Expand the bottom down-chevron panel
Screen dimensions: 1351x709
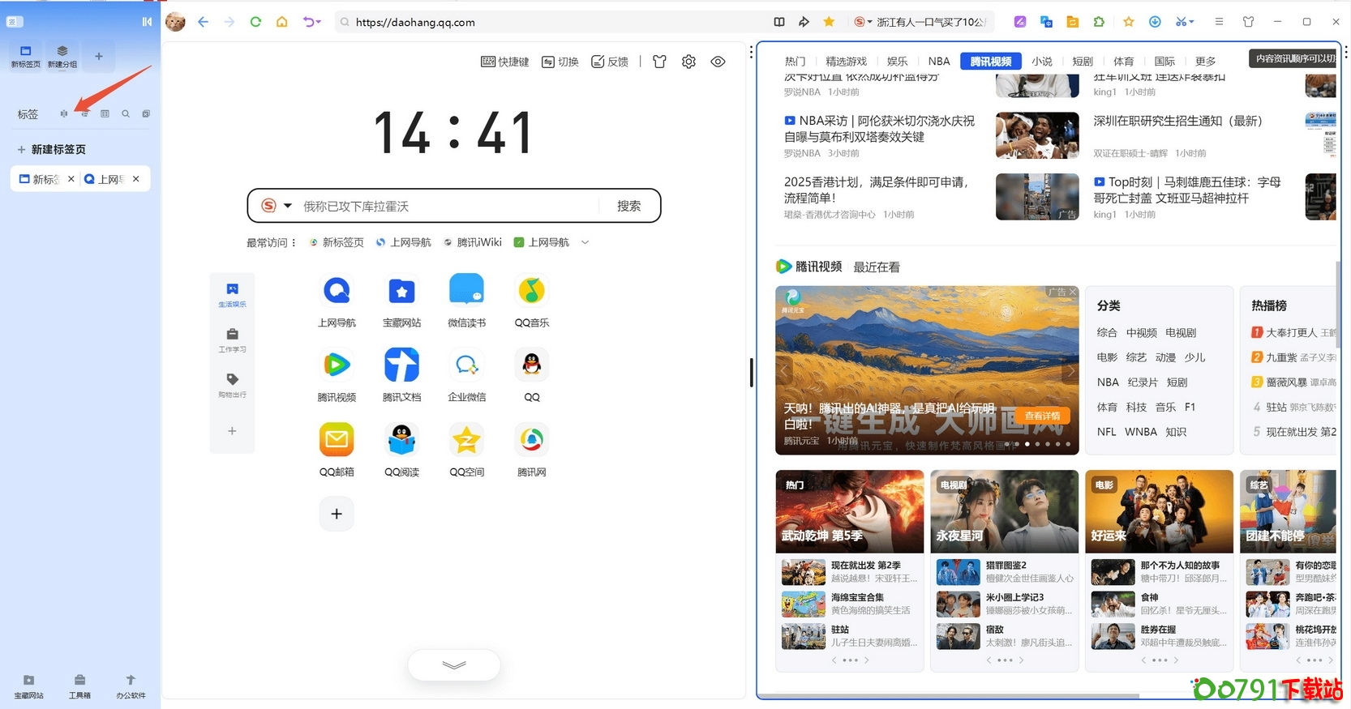coord(454,665)
